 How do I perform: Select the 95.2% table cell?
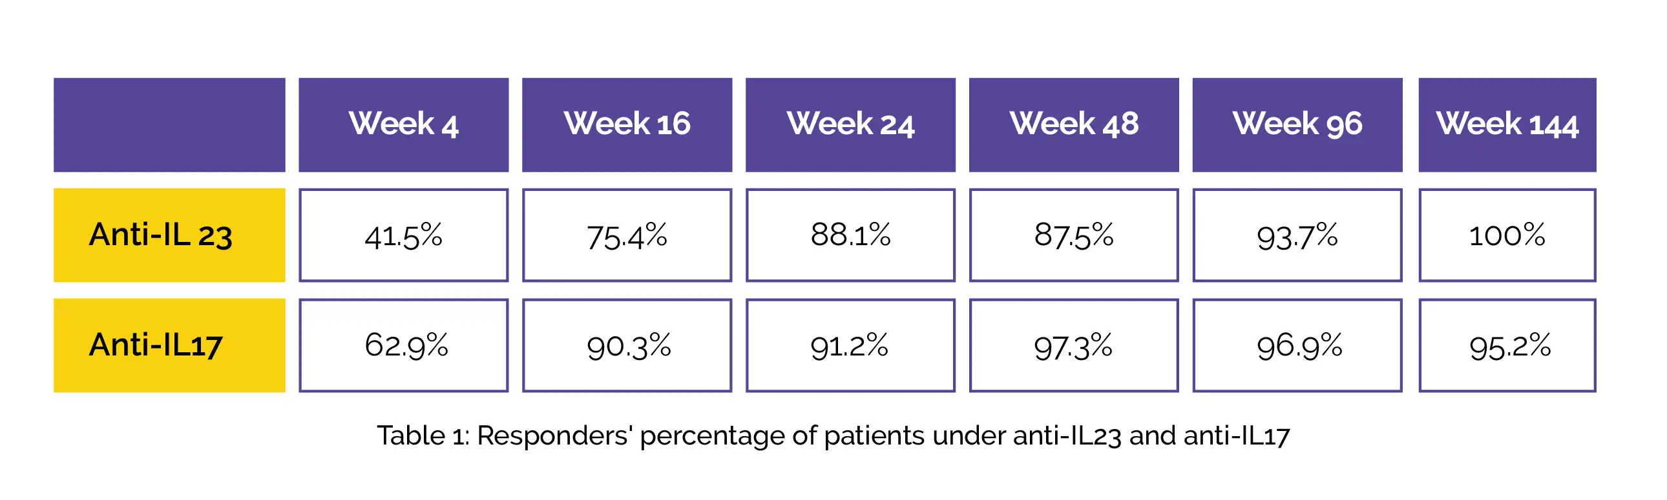pyautogui.click(x=1507, y=345)
